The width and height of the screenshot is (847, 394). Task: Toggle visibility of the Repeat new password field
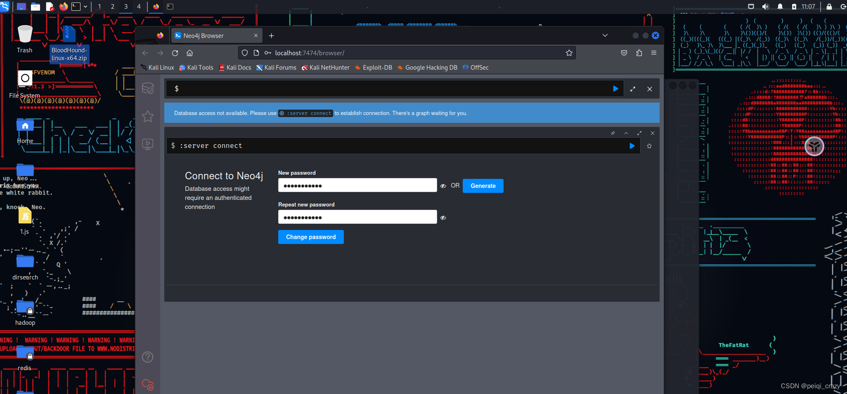coord(443,218)
